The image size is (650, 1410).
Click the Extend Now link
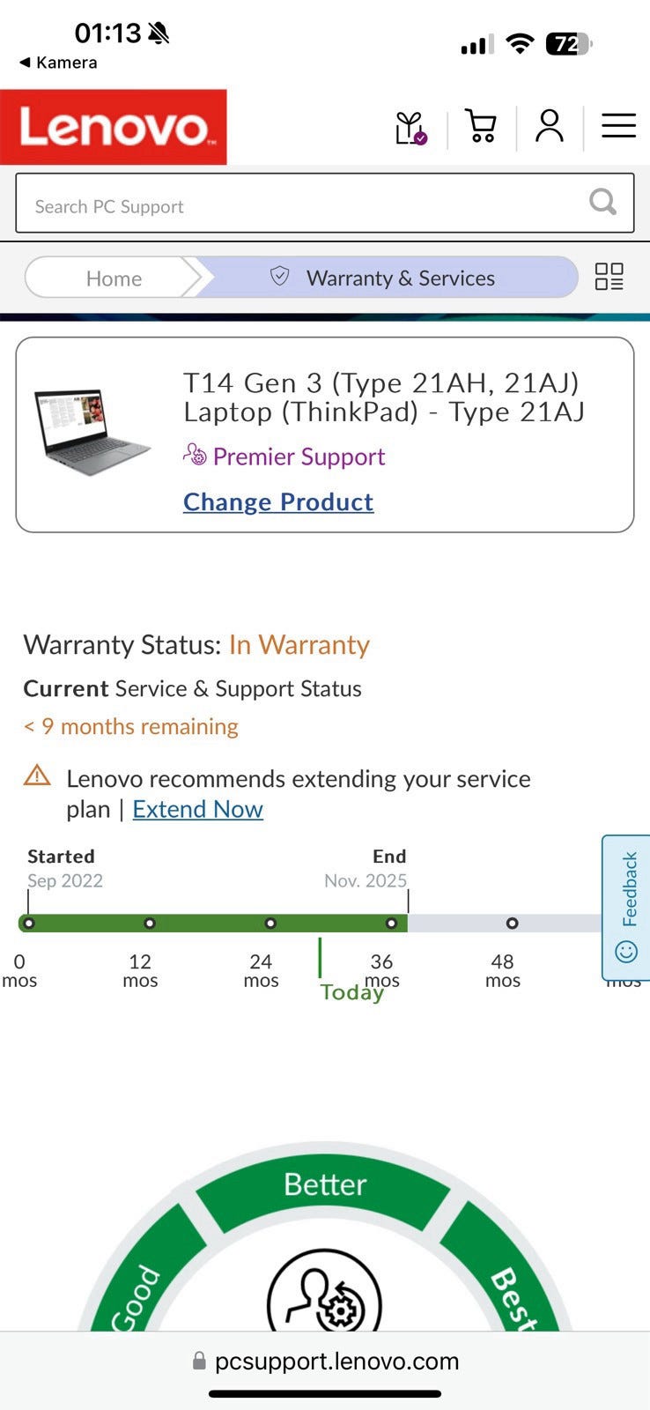pyautogui.click(x=197, y=809)
